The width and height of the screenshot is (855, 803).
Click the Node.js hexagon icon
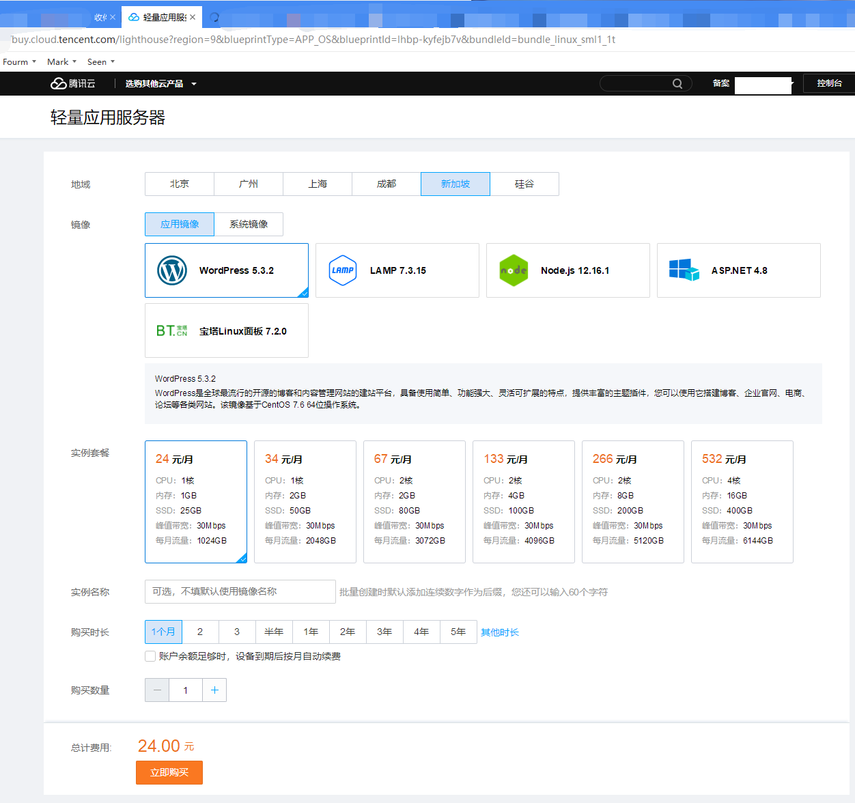(x=514, y=270)
